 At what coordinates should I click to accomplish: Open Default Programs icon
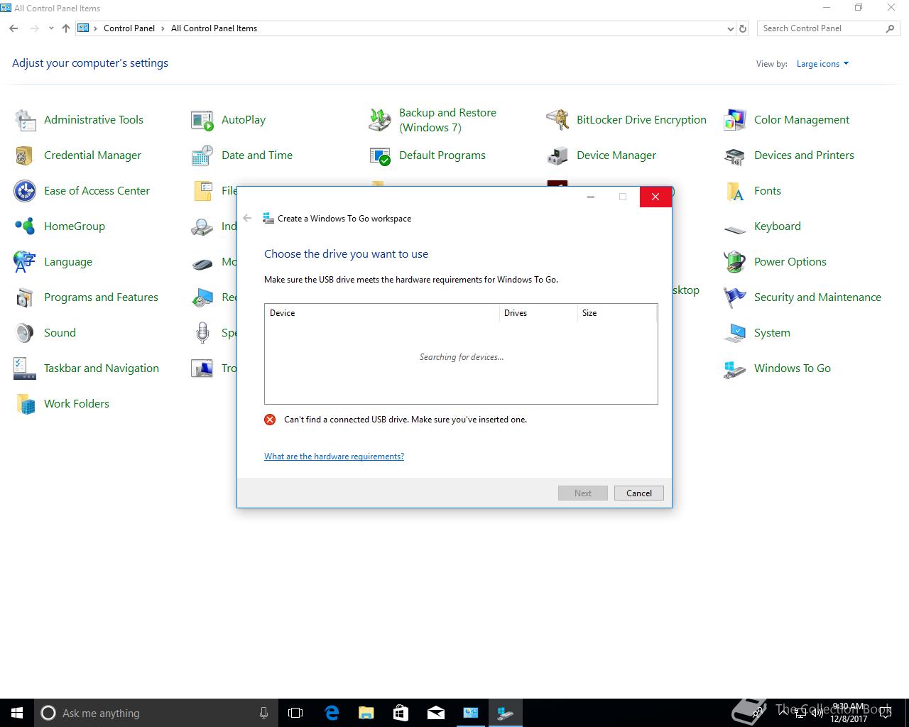(x=380, y=155)
